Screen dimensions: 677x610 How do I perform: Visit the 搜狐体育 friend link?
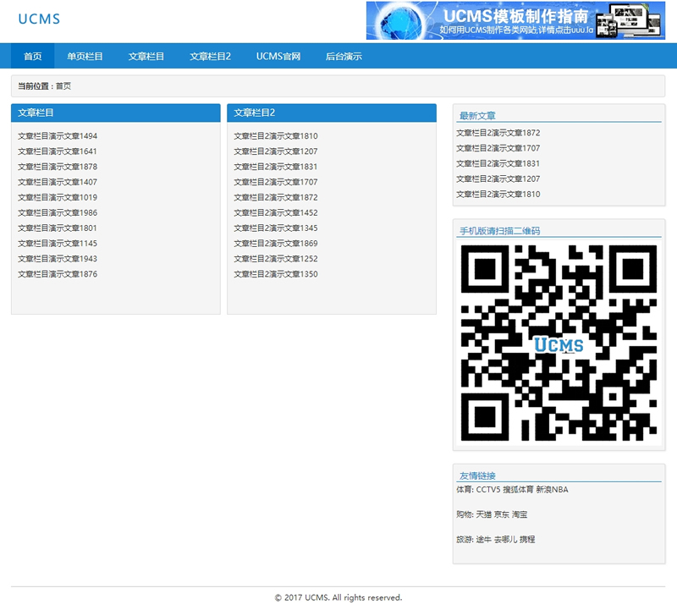pos(518,490)
